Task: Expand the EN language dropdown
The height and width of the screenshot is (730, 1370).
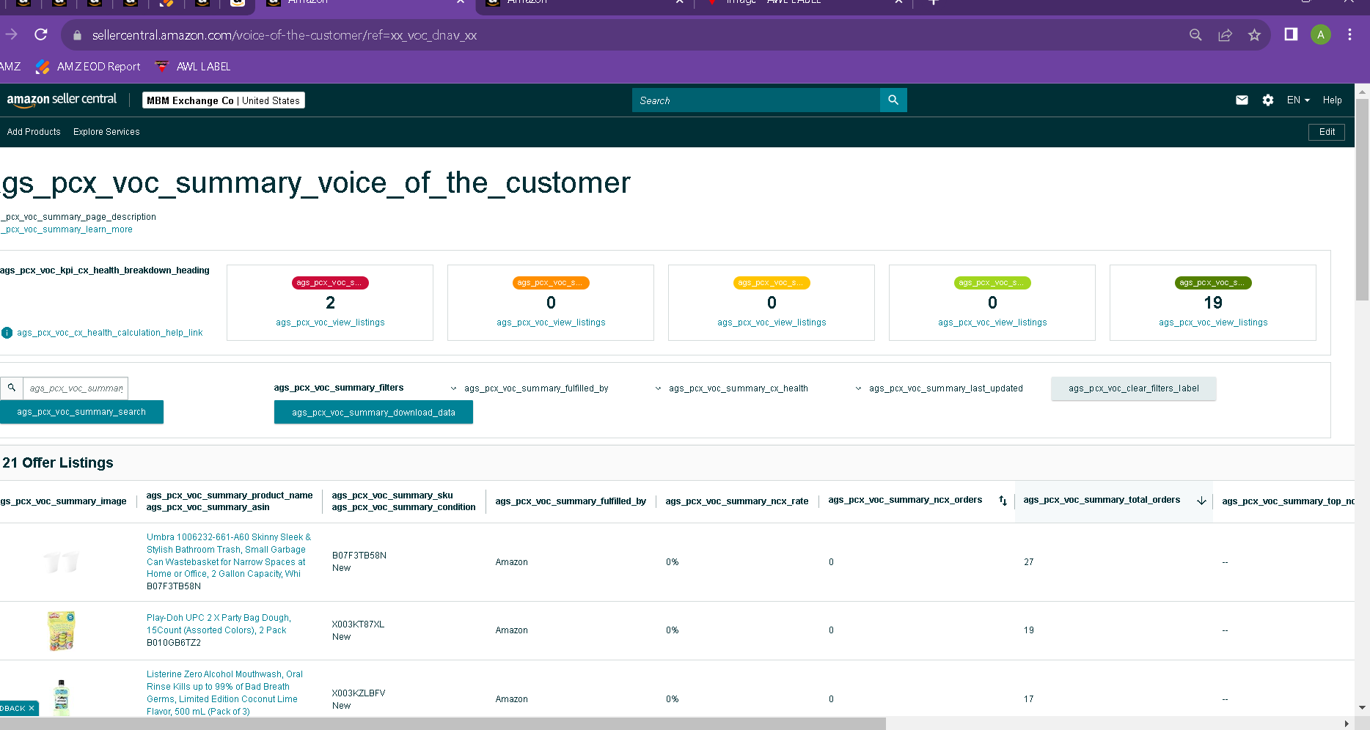Action: [1298, 100]
